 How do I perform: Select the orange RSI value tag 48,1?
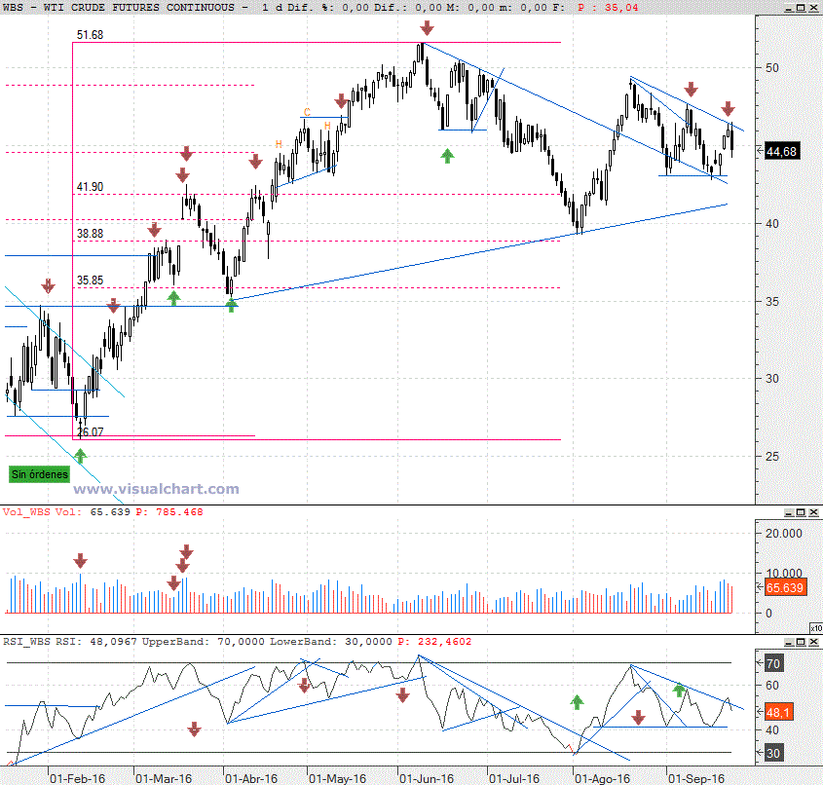click(x=778, y=712)
